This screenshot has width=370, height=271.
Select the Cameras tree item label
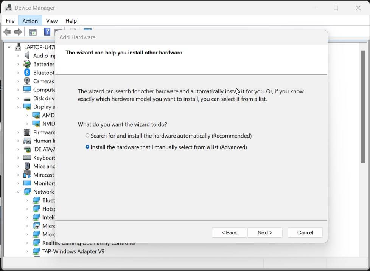(44, 81)
